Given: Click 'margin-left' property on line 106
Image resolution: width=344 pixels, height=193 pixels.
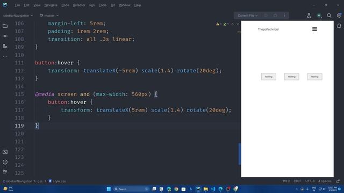Looking at the screenshot, I should click(x=66, y=24).
